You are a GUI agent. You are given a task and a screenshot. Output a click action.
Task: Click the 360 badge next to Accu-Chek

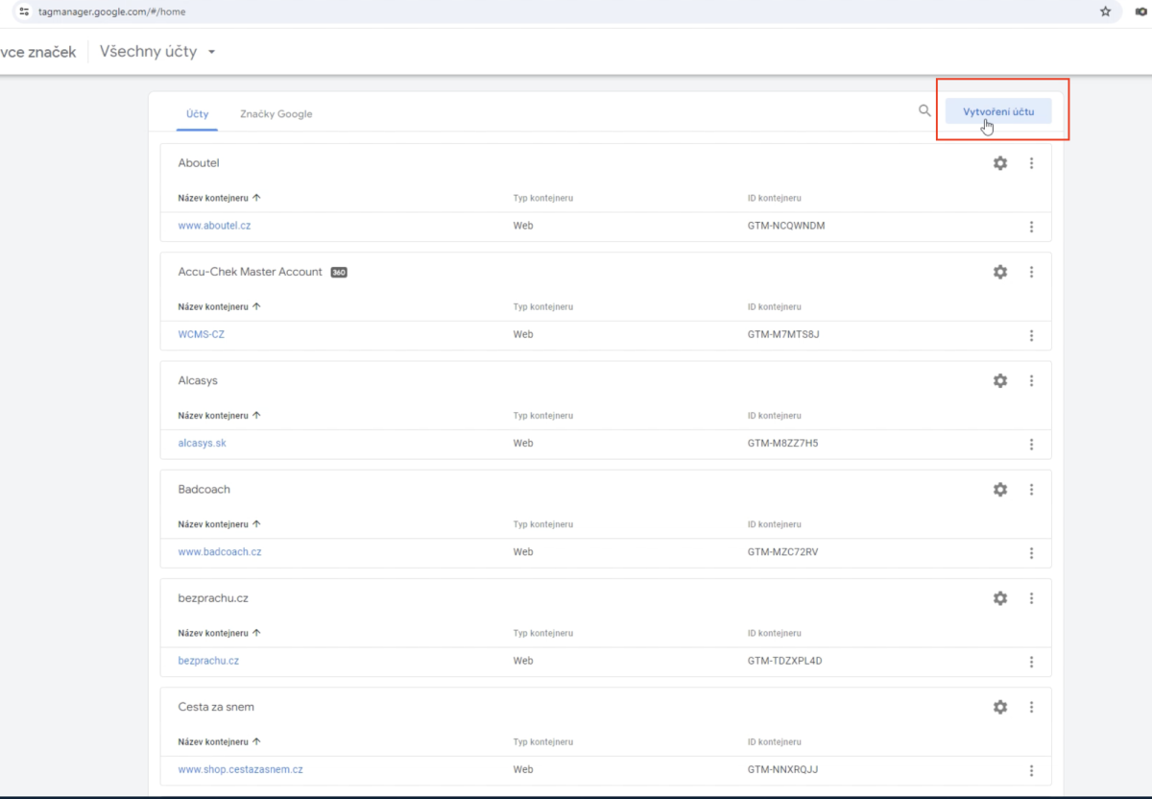pos(339,272)
